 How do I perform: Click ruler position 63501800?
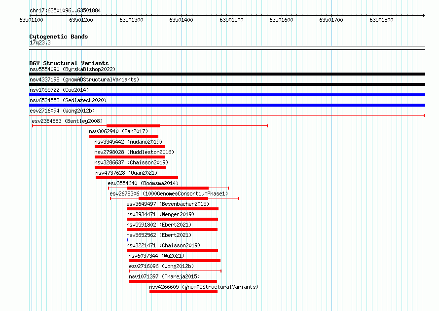pyautogui.click(x=381, y=20)
